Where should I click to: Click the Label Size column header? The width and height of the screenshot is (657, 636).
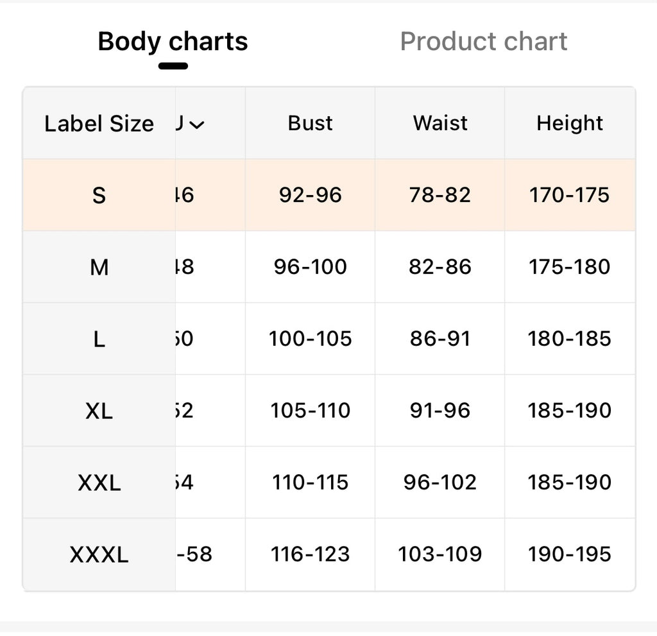tap(99, 124)
